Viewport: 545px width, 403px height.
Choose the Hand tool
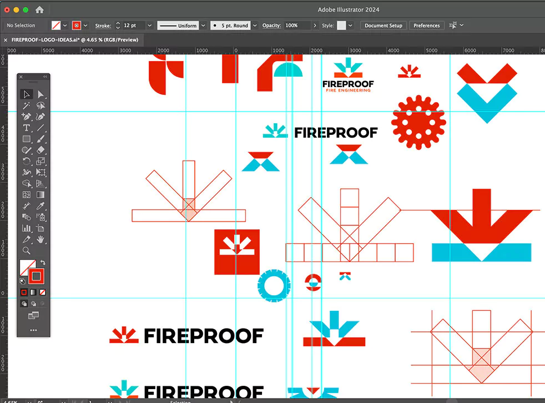coord(41,239)
